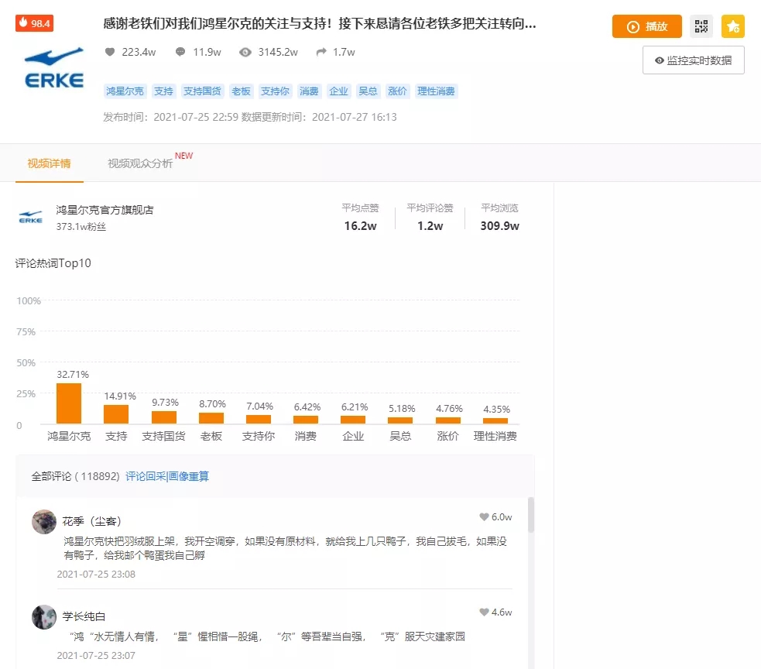Viewport: 761px width, 669px height.
Task: Open 鸿星尔克官方旗舰店 account name
Action: click(105, 210)
